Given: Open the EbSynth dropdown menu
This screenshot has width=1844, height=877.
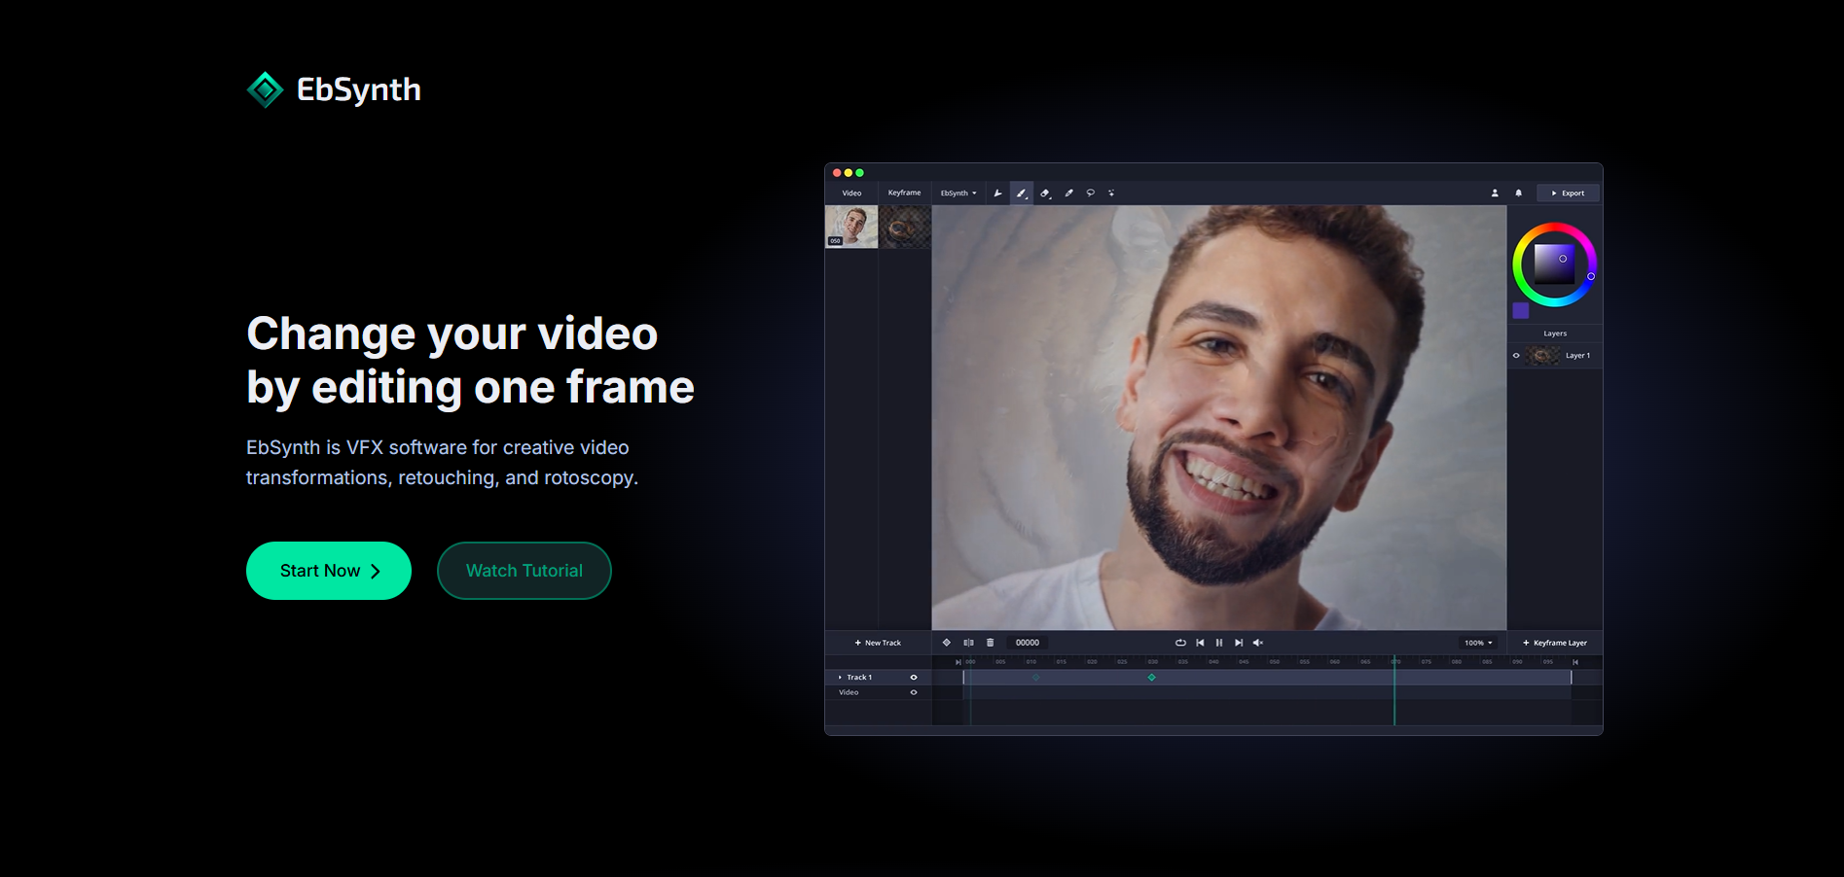Looking at the screenshot, I should [958, 193].
